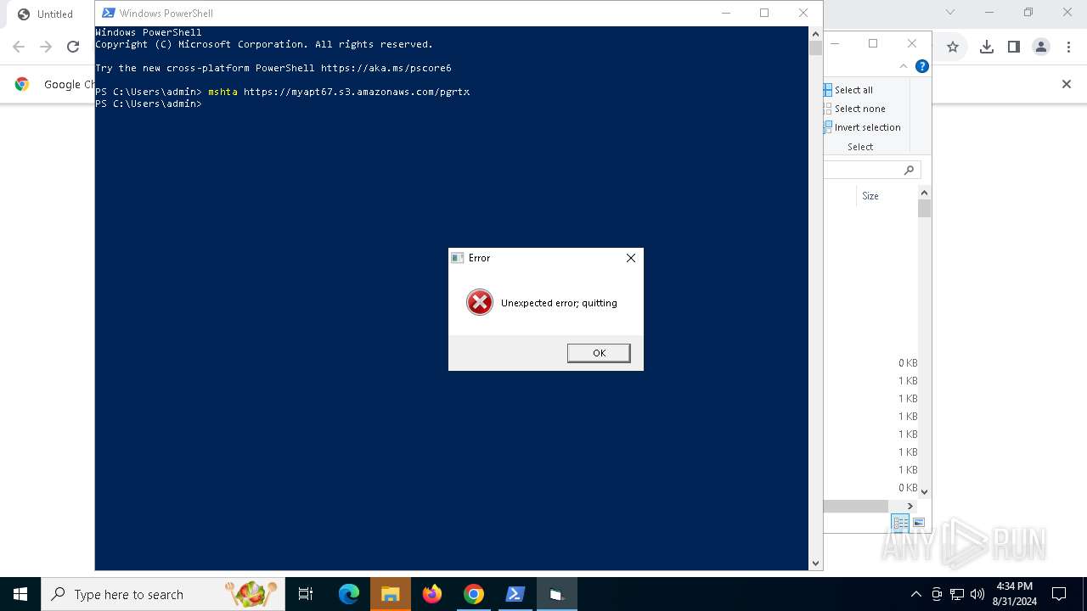Show hidden tray icons chevron

click(915, 594)
